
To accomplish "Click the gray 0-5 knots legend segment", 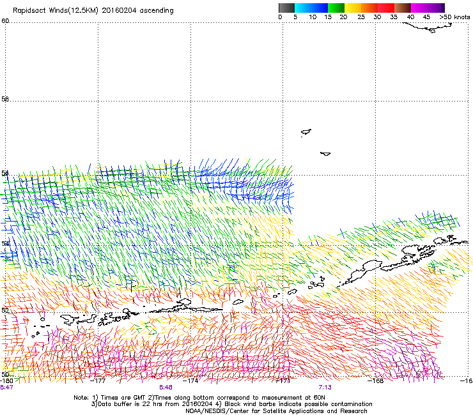I will point(286,8).
